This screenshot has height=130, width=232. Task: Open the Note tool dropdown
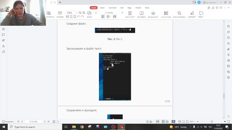(x=201, y=14)
